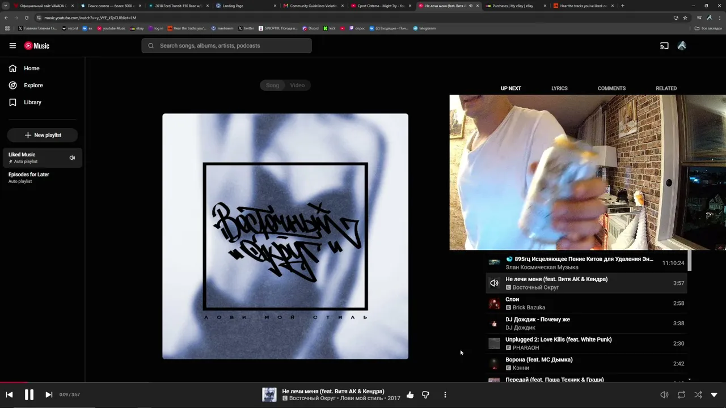The height and width of the screenshot is (408, 726).
Task: Select Не лечи меня in the queue
Action: point(586,283)
